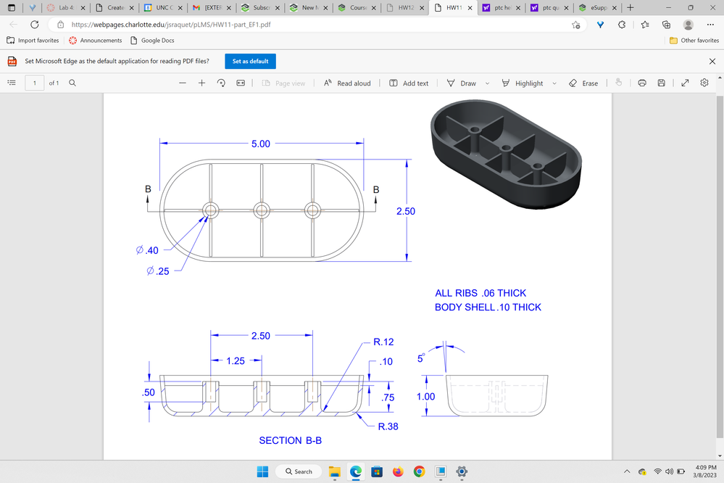Open the Google Docs bookmark

pos(152,40)
